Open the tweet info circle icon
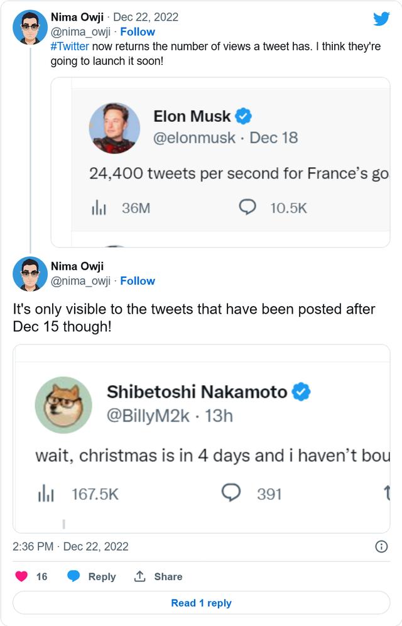 (x=381, y=547)
